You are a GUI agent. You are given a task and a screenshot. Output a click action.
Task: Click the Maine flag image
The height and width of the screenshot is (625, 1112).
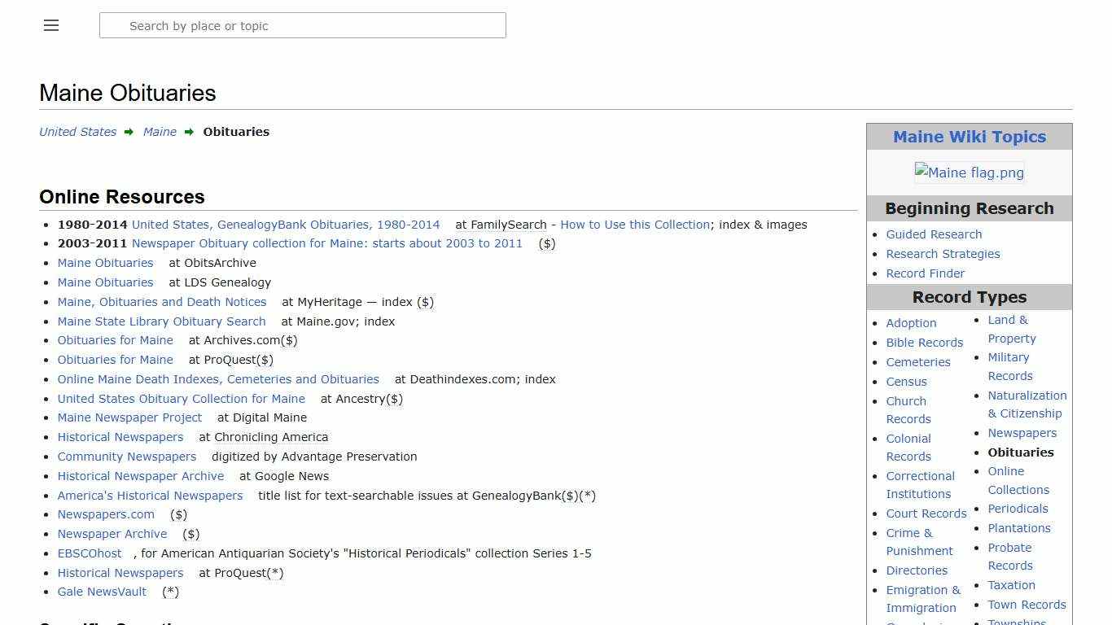[x=969, y=173]
